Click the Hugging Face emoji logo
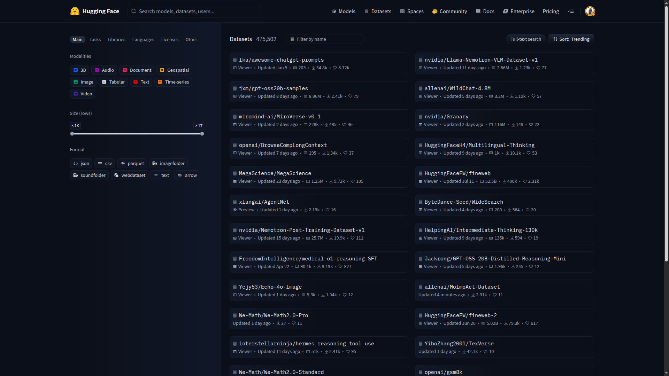The image size is (669, 376). pos(75,11)
